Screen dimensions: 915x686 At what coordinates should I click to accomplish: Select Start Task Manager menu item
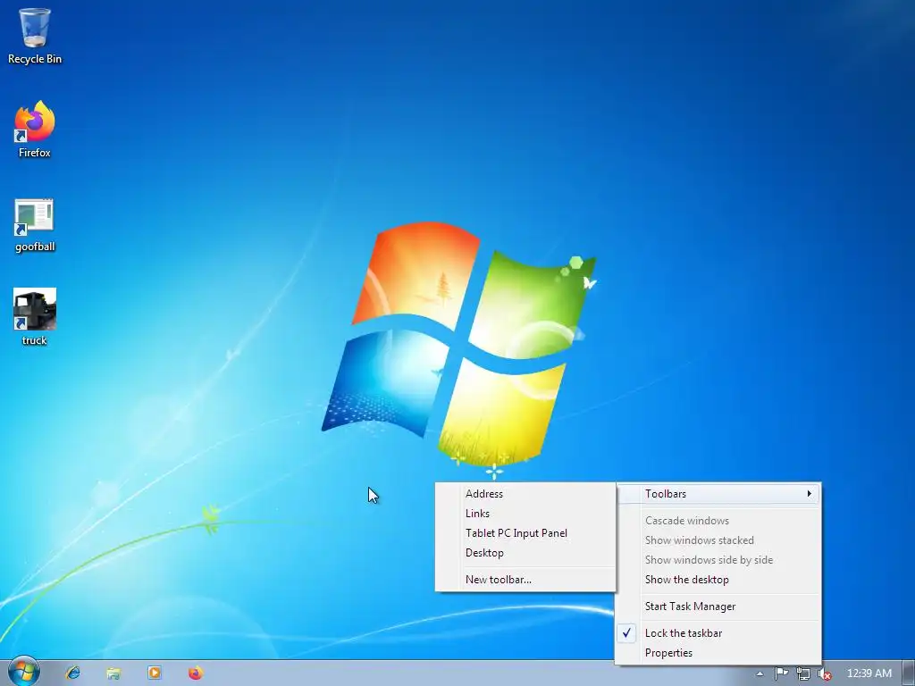point(718,607)
